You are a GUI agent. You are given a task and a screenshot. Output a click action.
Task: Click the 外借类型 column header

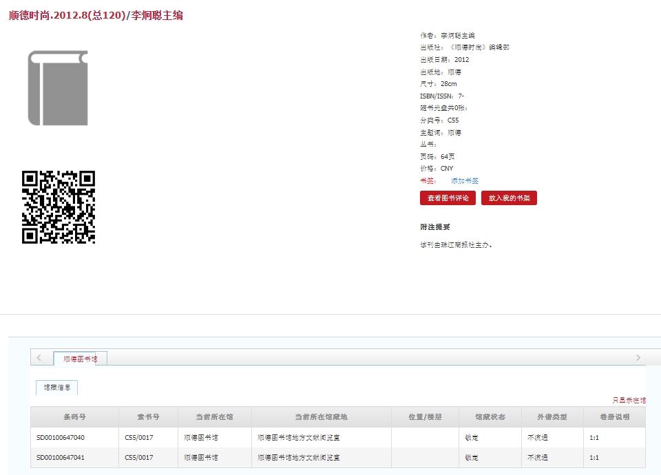pos(552,417)
